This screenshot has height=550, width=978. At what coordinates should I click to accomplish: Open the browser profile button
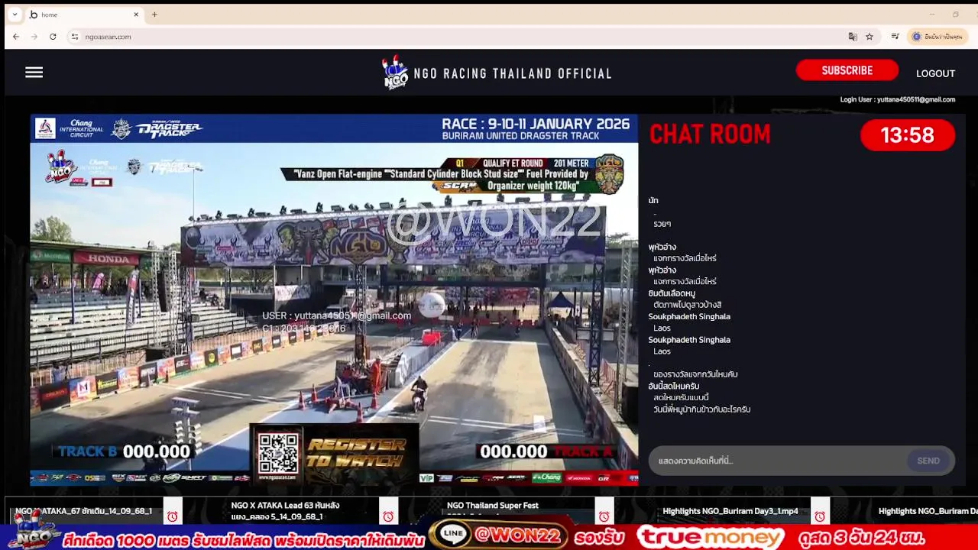pyautogui.click(x=937, y=37)
